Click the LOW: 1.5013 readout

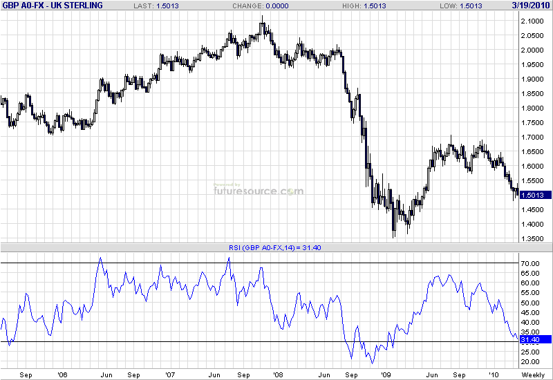point(460,6)
